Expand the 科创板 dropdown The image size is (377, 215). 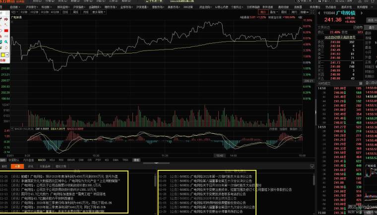46,7
